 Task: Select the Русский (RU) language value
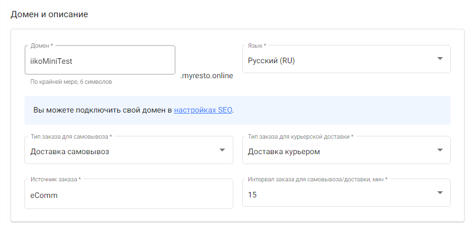click(x=271, y=61)
